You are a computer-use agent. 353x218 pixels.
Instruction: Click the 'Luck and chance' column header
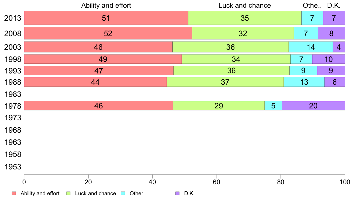pyautogui.click(x=245, y=5)
